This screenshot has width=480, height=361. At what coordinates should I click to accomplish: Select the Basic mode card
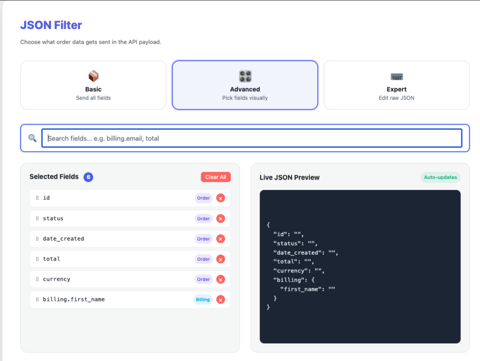93,85
